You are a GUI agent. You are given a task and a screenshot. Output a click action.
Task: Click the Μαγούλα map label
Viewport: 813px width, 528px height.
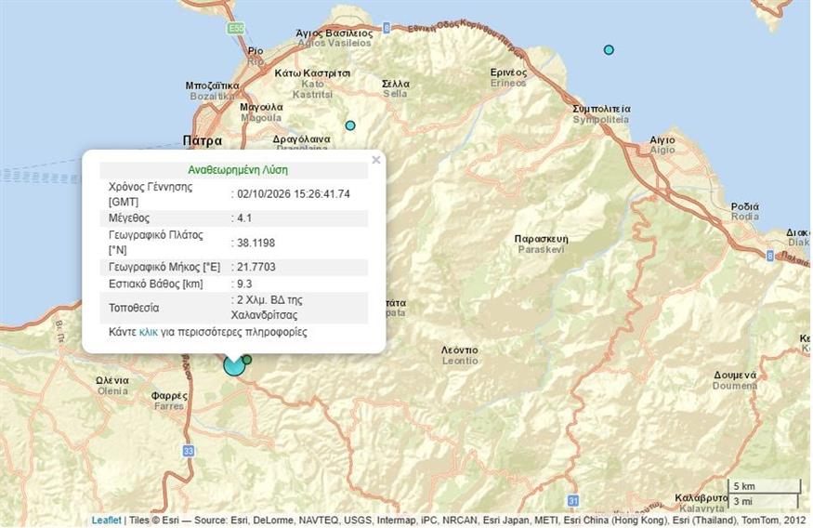click(x=261, y=107)
